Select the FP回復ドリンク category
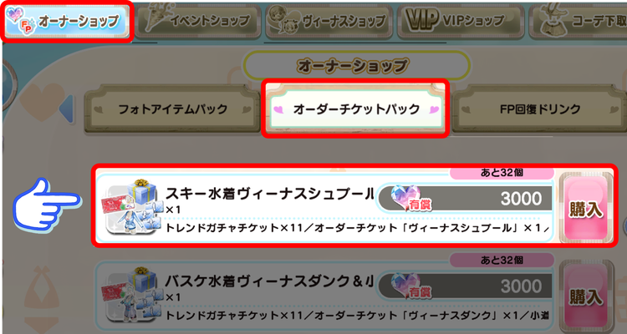 (540, 109)
